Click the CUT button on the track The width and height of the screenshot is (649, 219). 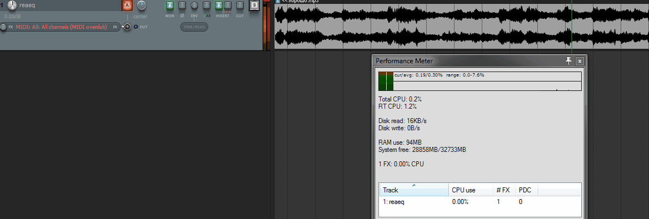point(239,6)
